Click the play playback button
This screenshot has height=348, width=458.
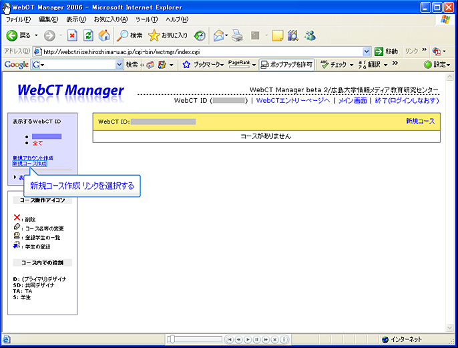(248, 339)
